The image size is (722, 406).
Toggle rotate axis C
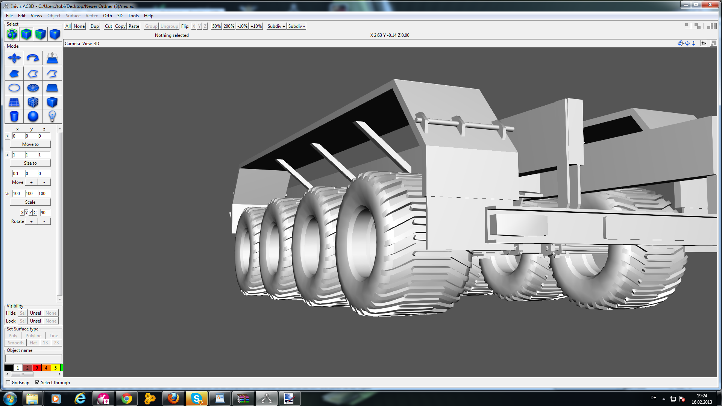click(35, 213)
